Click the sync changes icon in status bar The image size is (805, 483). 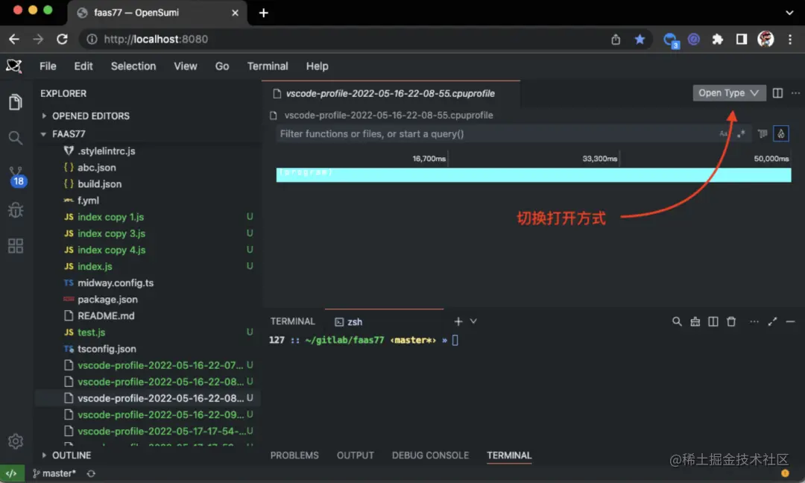pyautogui.click(x=91, y=473)
